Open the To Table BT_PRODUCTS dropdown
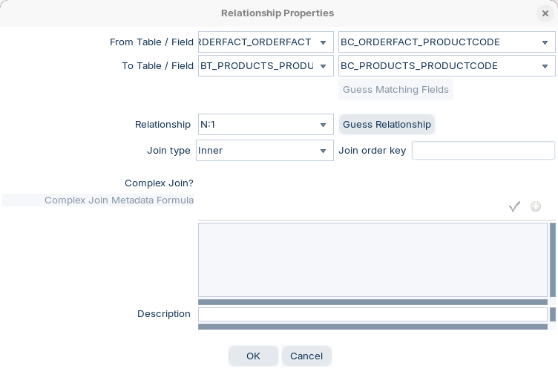The image size is (558, 369). (x=323, y=66)
